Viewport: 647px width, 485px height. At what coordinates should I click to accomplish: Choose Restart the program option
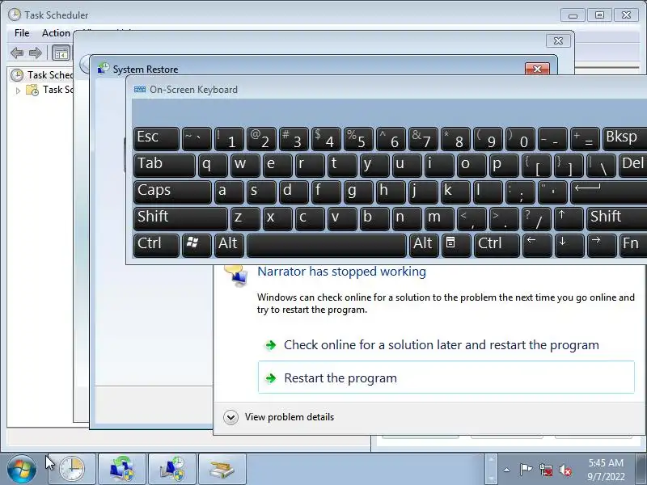446,377
